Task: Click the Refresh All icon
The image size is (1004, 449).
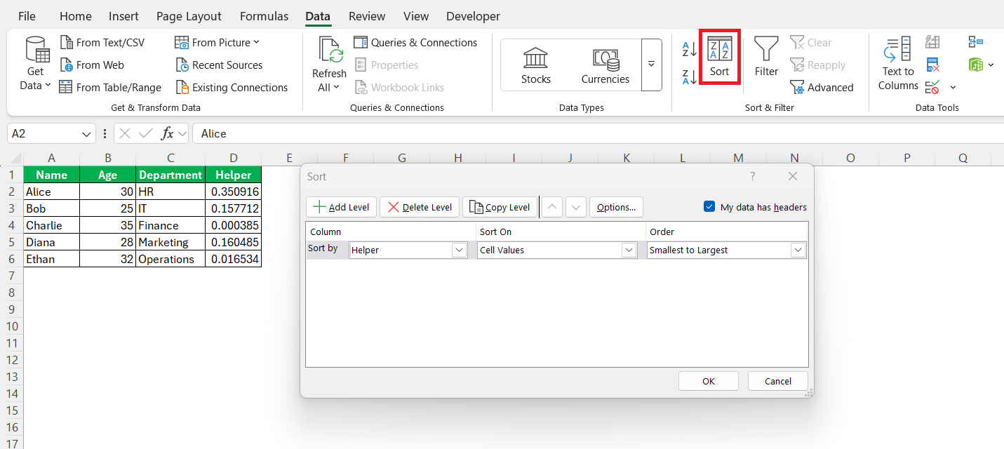Action: [x=330, y=51]
